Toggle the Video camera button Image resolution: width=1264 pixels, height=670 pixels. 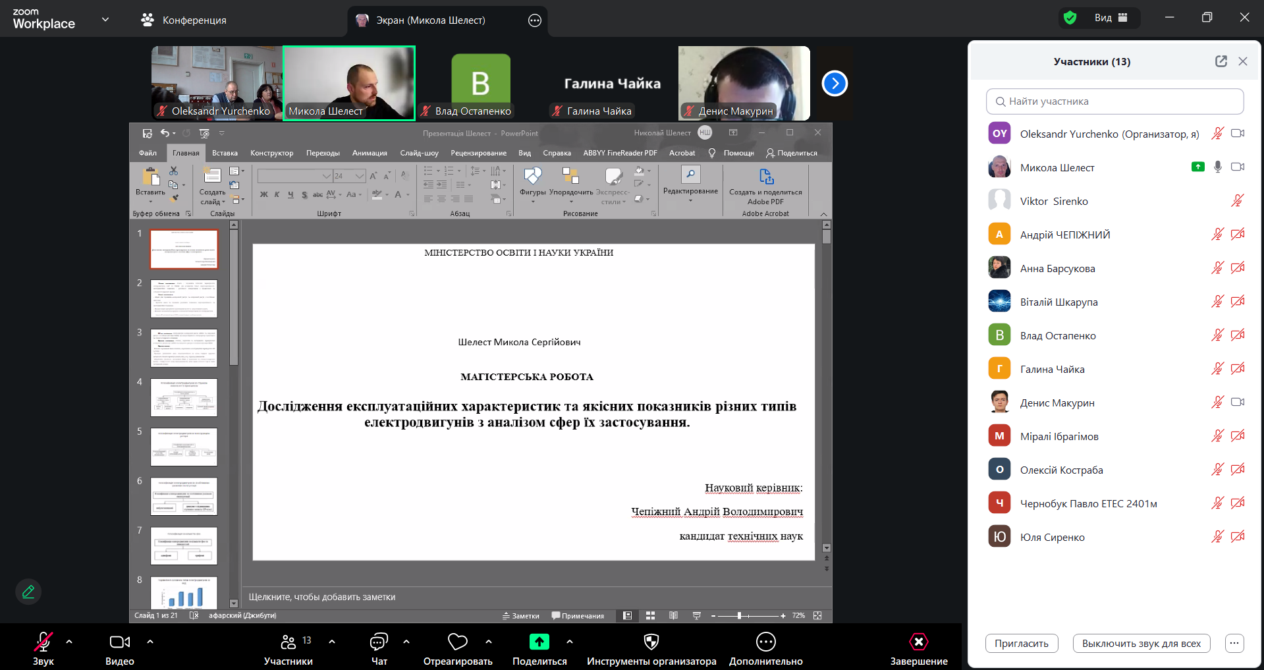(120, 642)
